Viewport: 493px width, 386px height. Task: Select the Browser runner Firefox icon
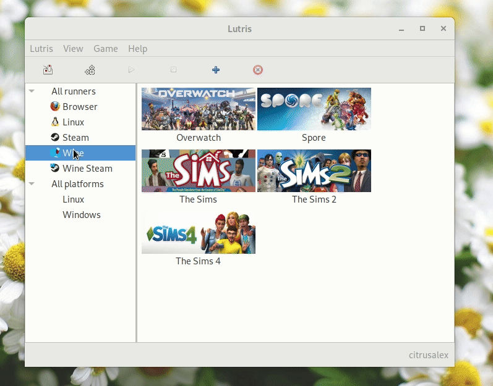[x=55, y=106]
